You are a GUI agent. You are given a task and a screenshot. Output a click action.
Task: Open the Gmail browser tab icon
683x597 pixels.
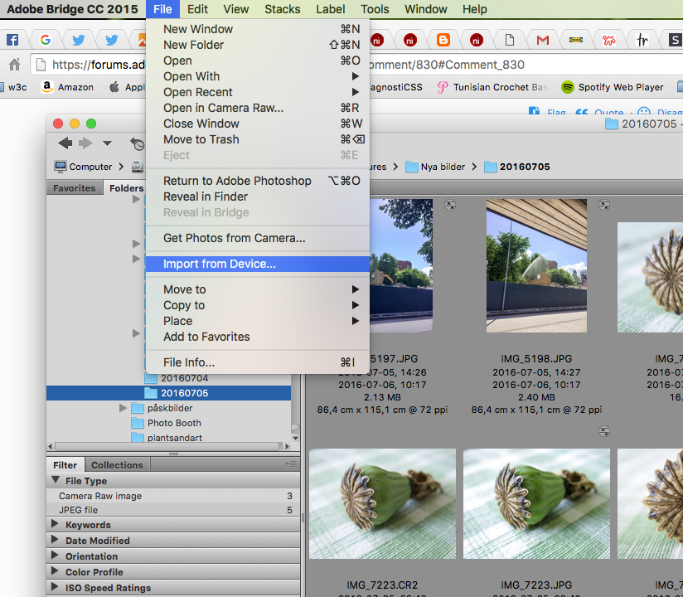[543, 40]
